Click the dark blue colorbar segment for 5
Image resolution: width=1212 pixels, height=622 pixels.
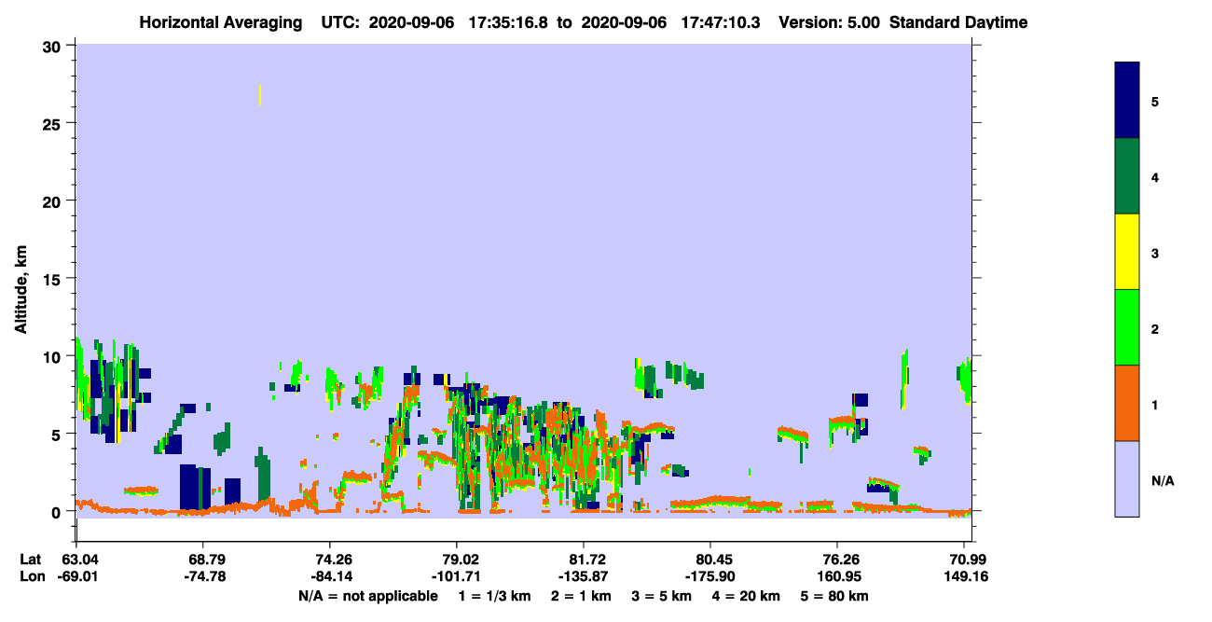click(x=1127, y=101)
